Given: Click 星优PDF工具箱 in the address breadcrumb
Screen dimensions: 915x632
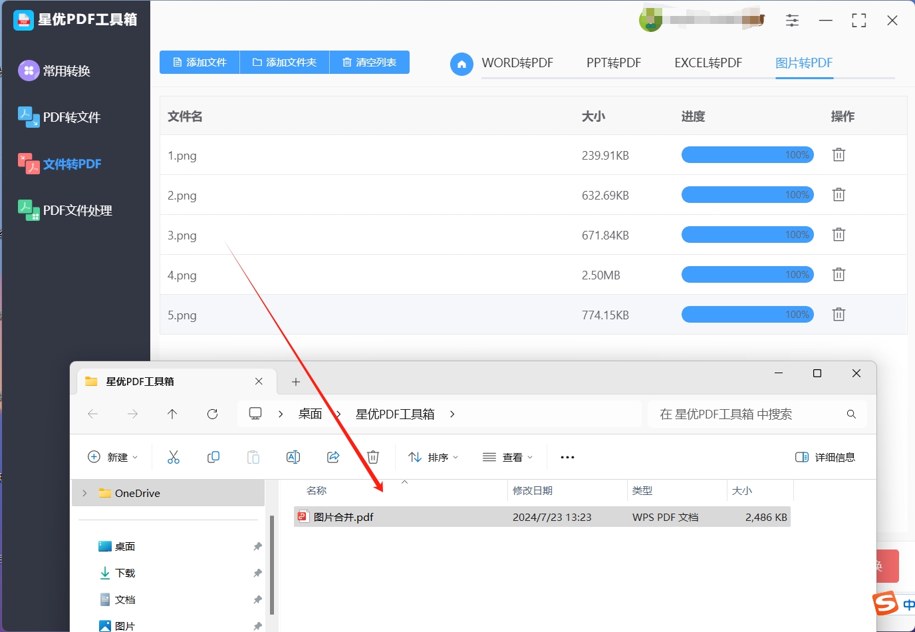Looking at the screenshot, I should click(x=395, y=414).
